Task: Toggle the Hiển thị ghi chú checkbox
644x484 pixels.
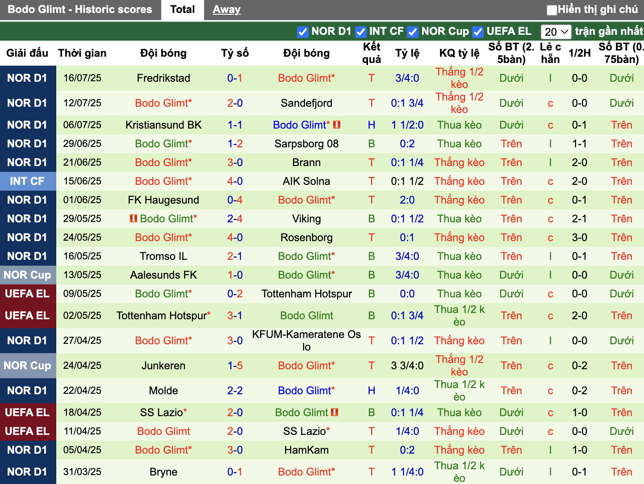Action: tap(552, 10)
